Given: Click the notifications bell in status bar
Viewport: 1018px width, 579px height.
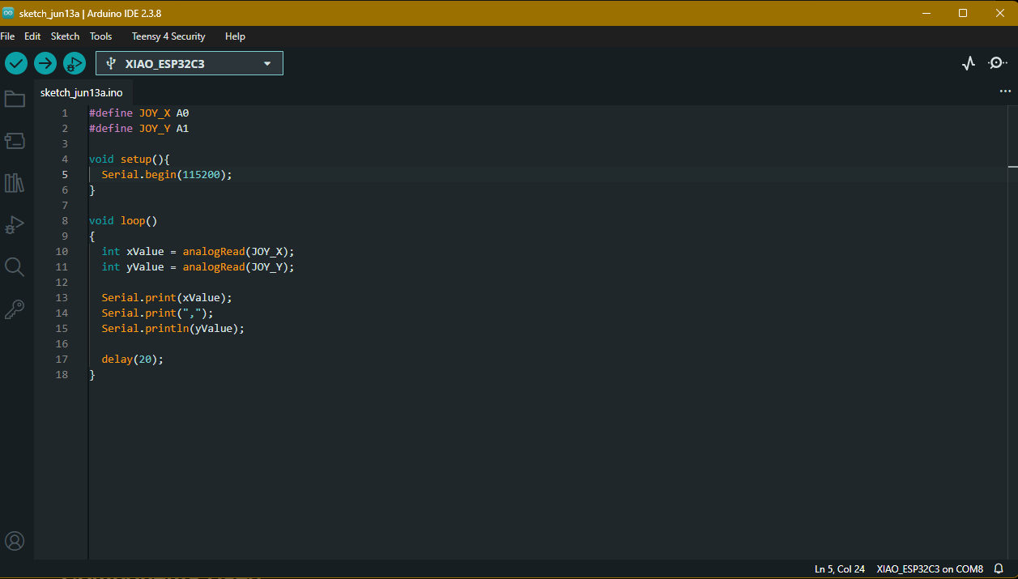Looking at the screenshot, I should coord(999,568).
